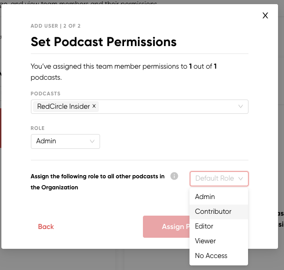
Task: Focus the empty Podcasts selection field area
Action: (x=167, y=106)
